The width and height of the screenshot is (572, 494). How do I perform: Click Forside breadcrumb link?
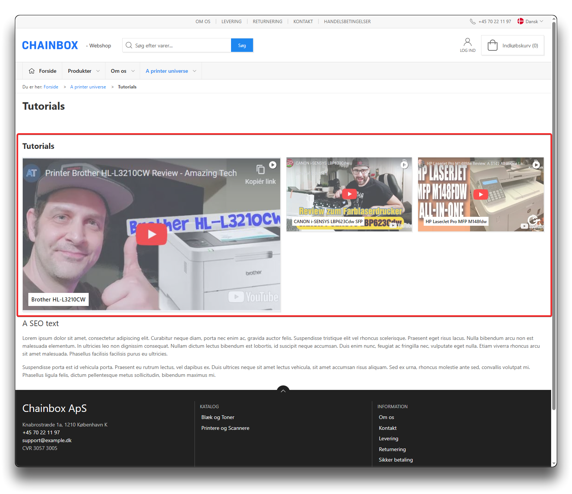(x=51, y=87)
